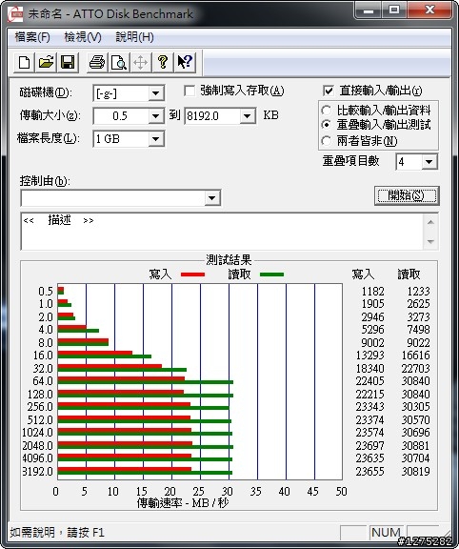Click read value 22703 for 32.0 KB

point(415,368)
